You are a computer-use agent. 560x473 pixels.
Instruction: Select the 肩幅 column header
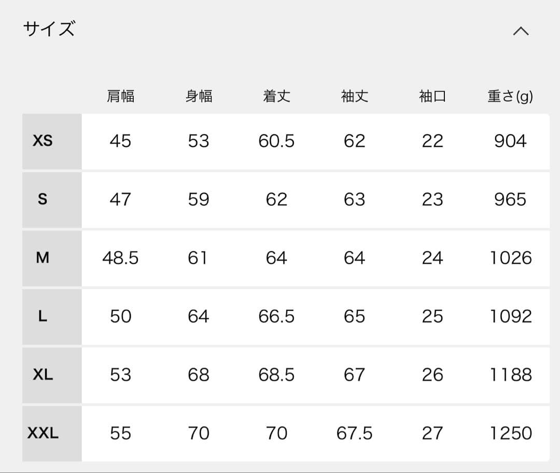click(120, 96)
